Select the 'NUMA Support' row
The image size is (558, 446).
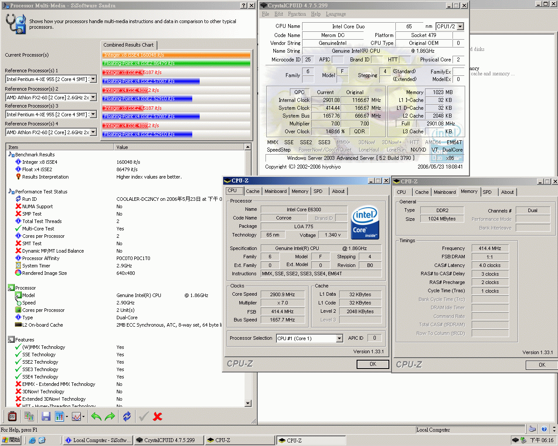tap(126, 206)
